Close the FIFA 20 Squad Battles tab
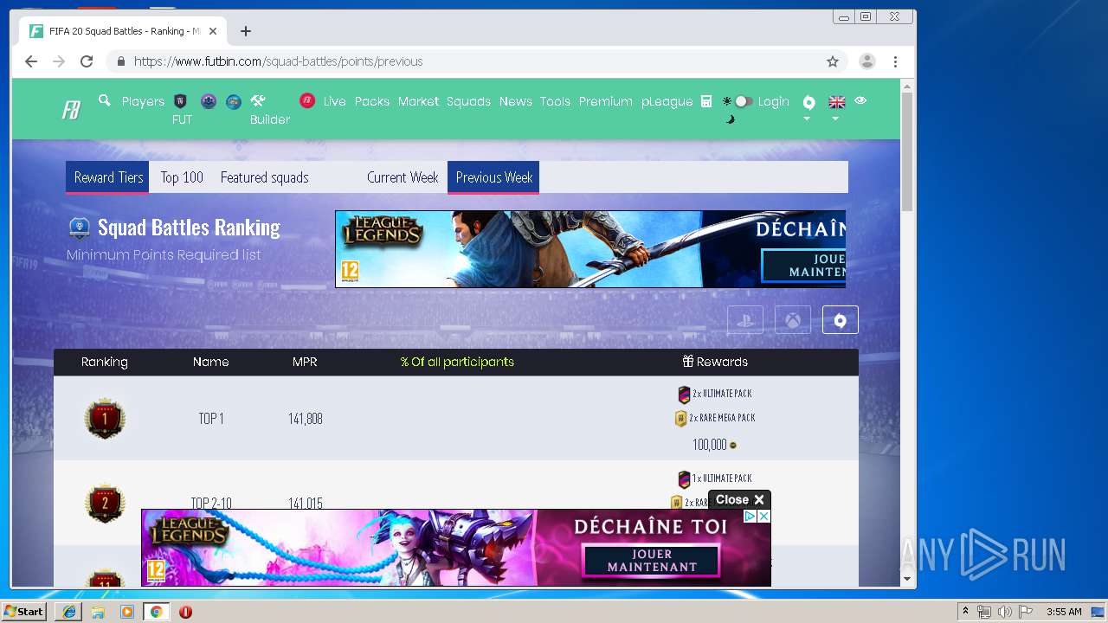This screenshot has width=1108, height=623. point(213,31)
